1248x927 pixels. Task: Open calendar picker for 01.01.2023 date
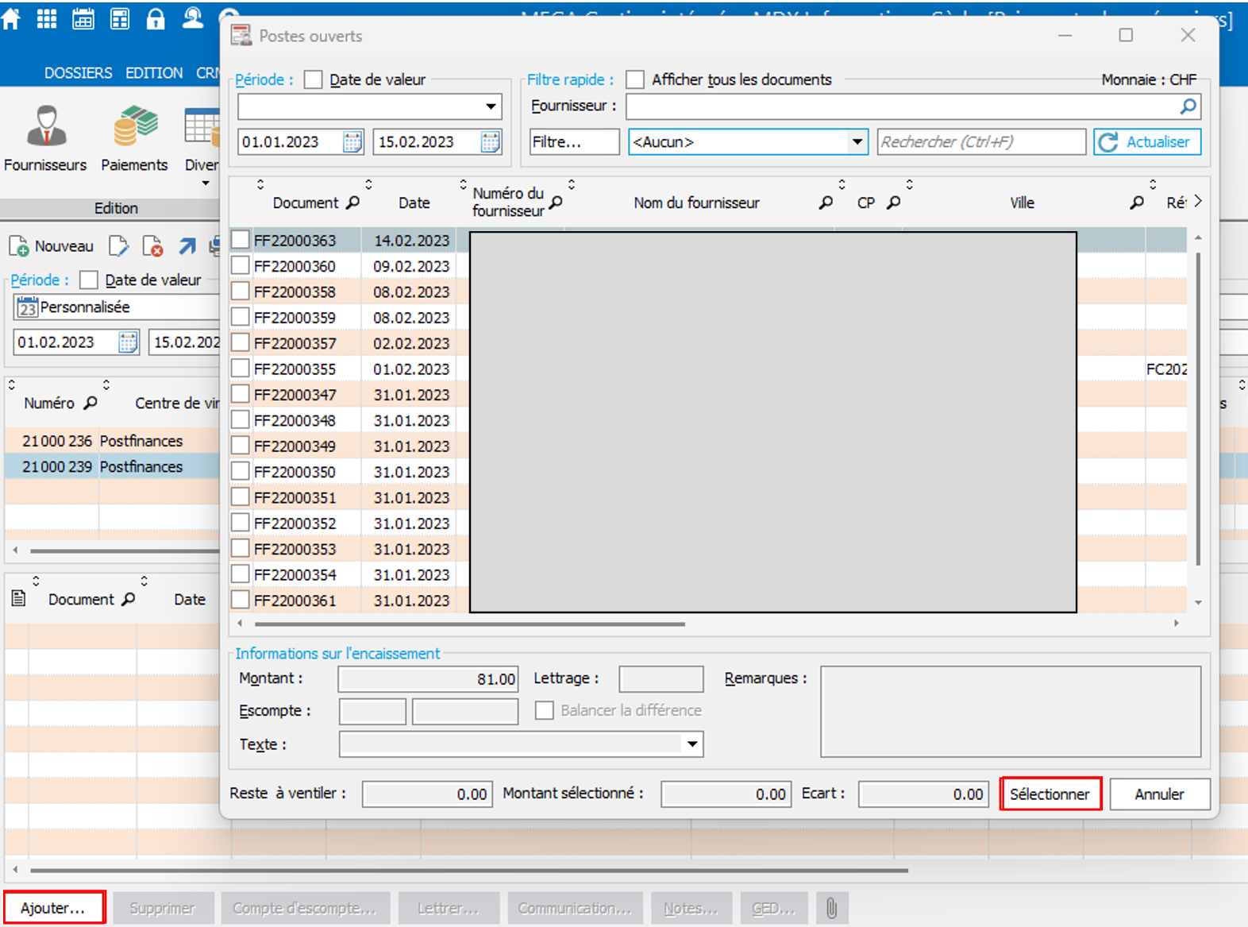(x=352, y=142)
